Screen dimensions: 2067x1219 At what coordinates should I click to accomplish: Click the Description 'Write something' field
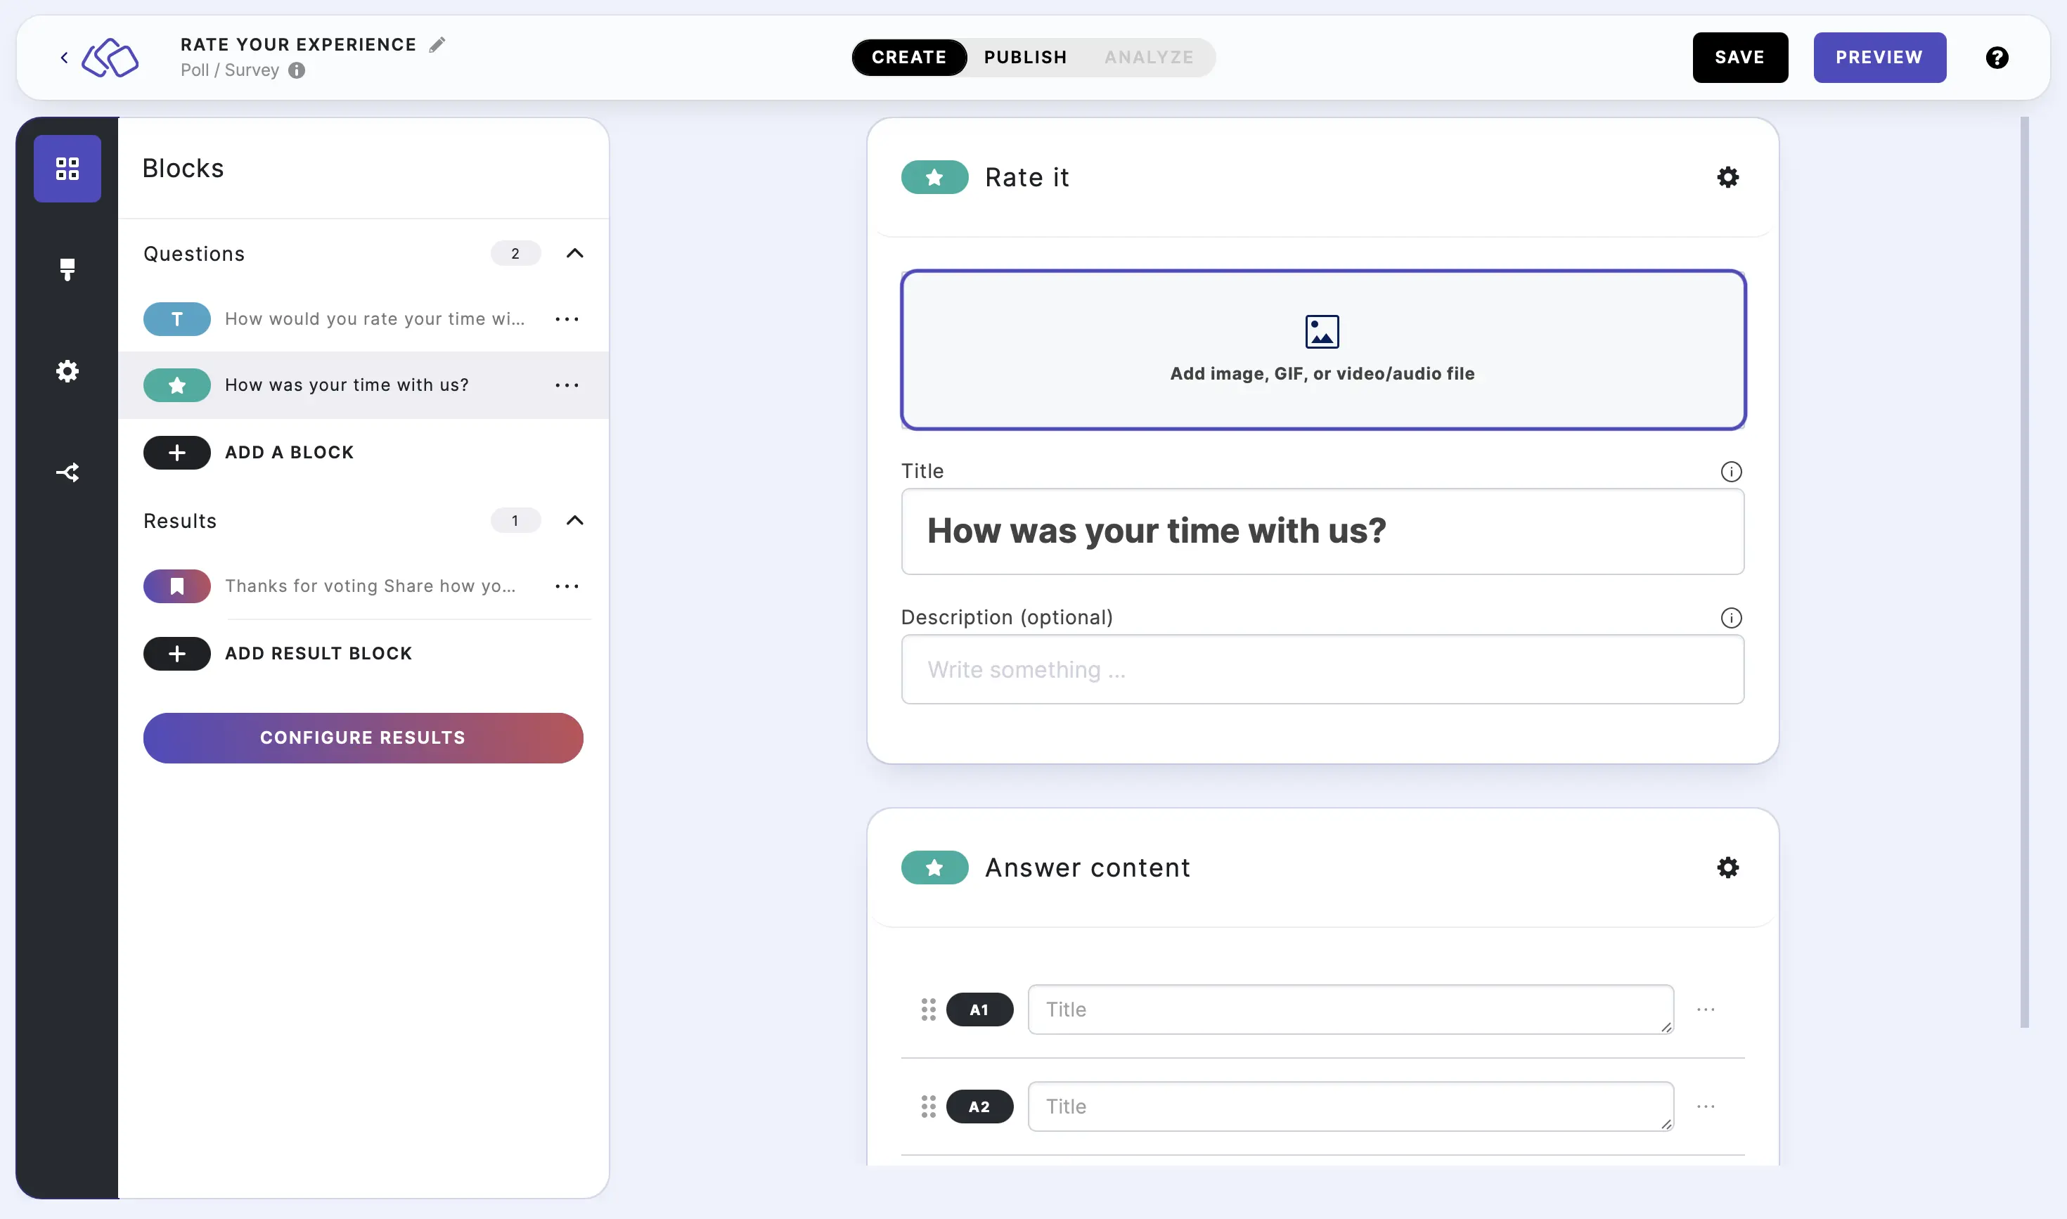[1322, 669]
